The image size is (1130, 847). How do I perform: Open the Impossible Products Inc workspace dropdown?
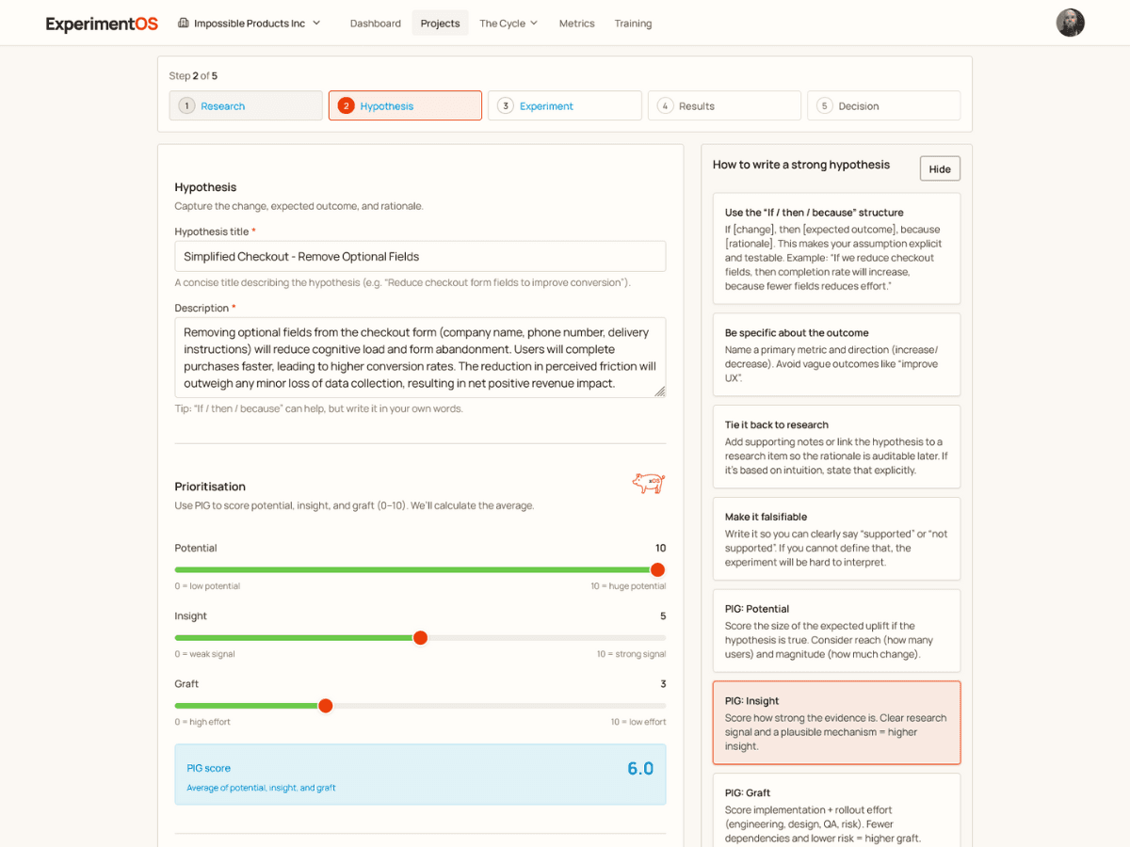point(250,23)
